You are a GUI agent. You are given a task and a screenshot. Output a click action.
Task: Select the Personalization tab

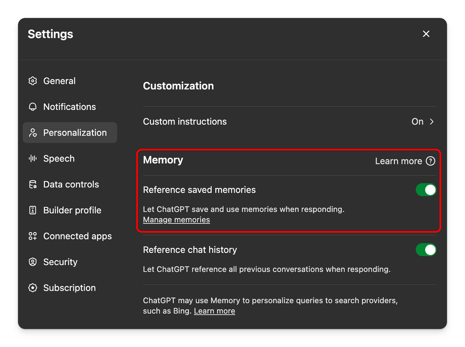point(70,132)
